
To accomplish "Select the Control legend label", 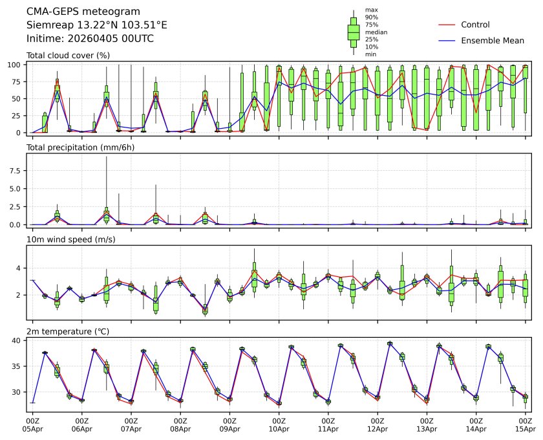I will click(x=475, y=25).
